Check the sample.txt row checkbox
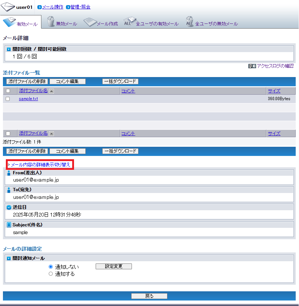 pyautogui.click(x=8, y=99)
